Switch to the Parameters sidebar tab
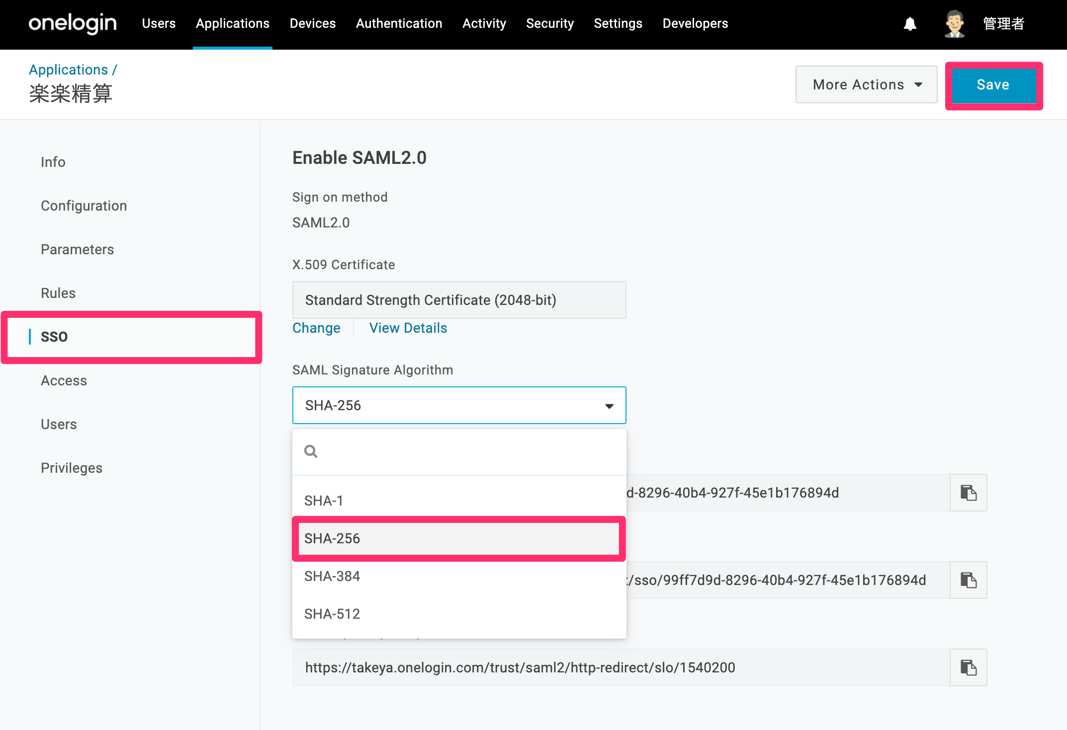The width and height of the screenshot is (1067, 730). (x=77, y=249)
